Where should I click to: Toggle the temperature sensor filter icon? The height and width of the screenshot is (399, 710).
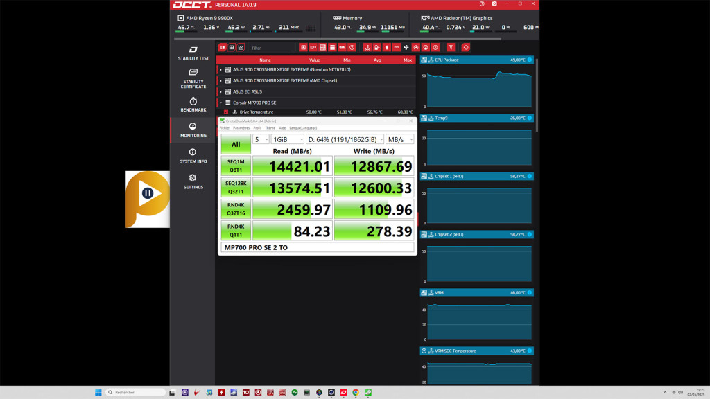point(367,48)
